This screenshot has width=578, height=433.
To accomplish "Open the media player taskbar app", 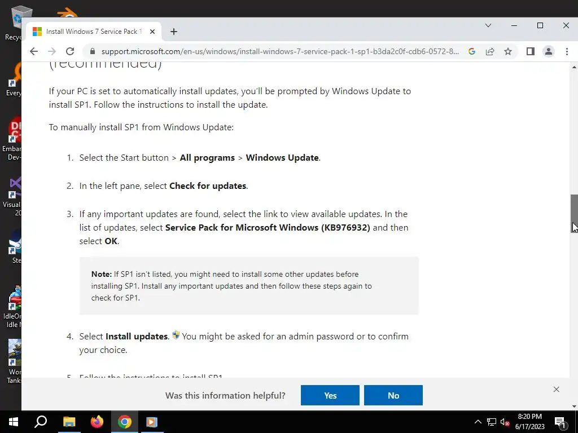I will coord(152,422).
